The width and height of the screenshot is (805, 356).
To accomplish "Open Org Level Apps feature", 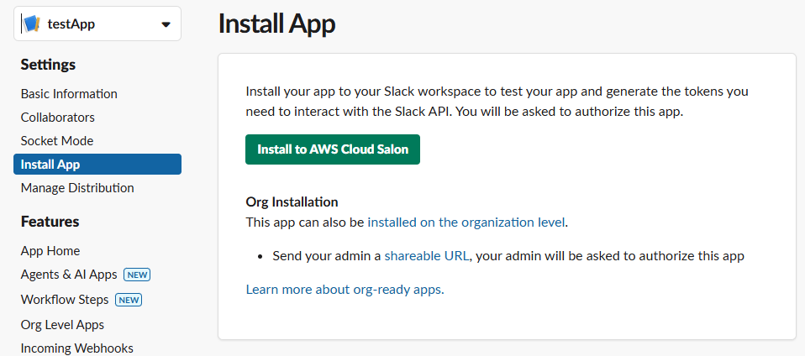I will tap(62, 325).
